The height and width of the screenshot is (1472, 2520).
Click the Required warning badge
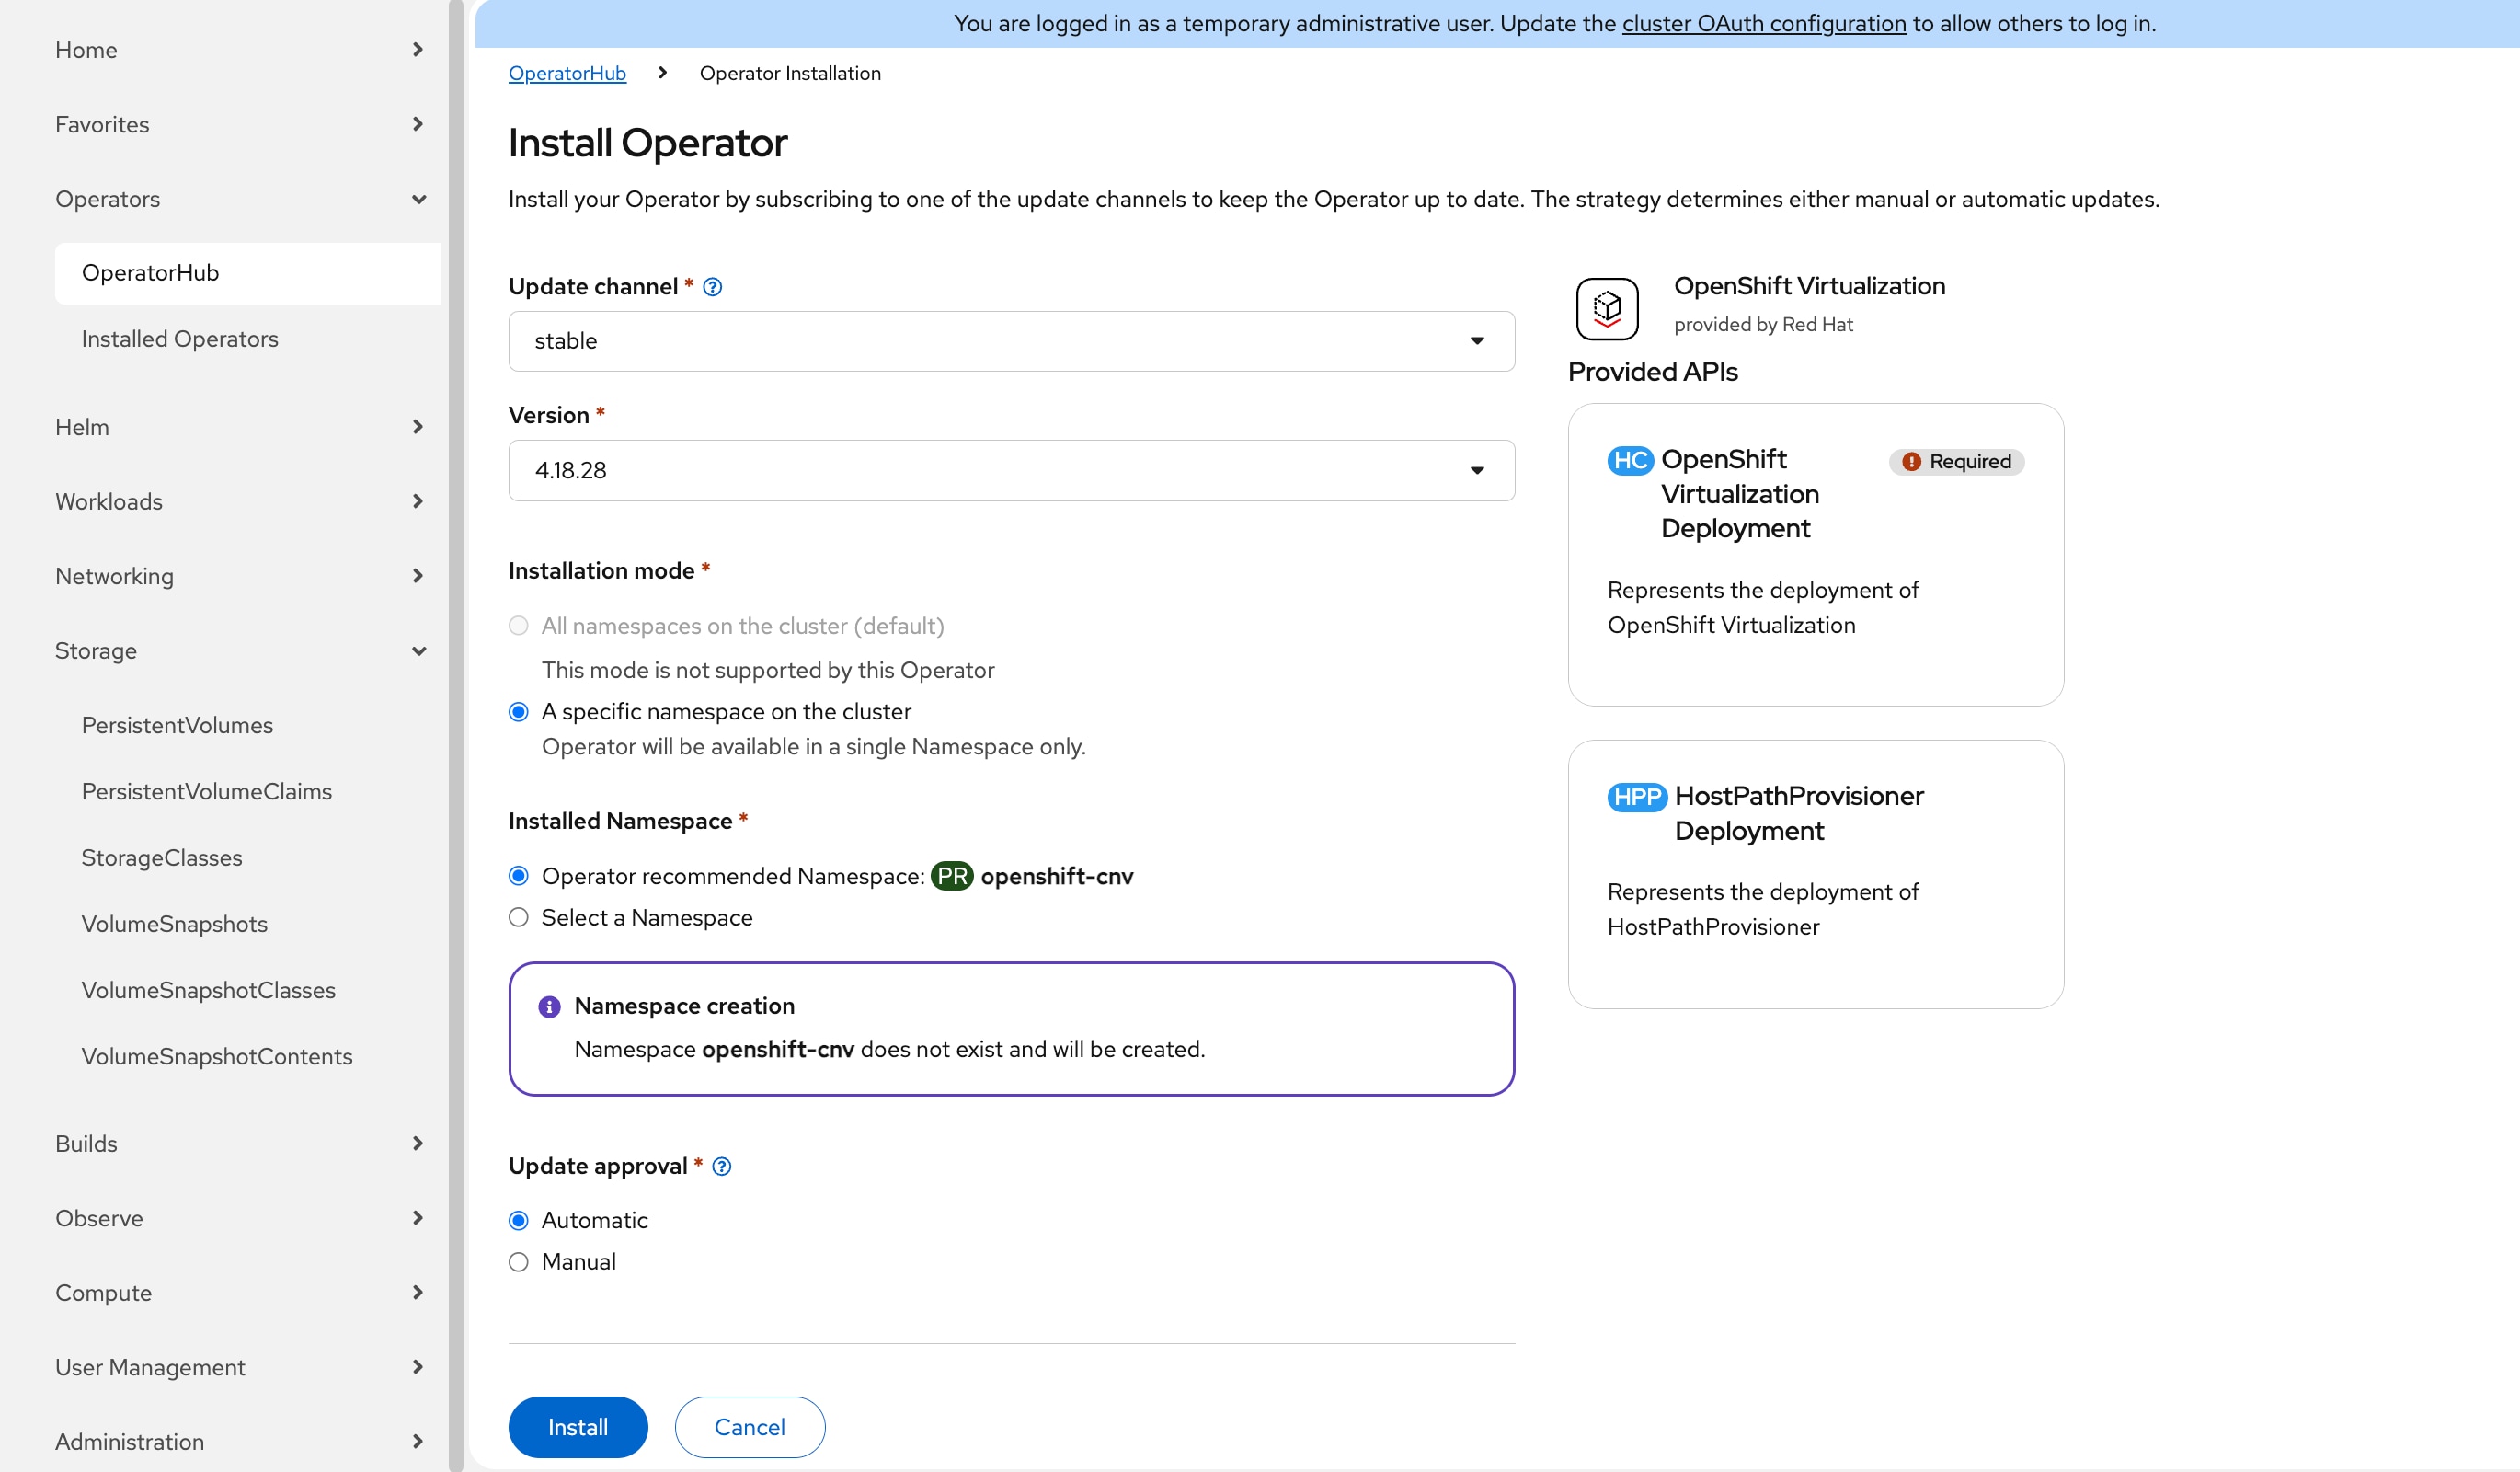[x=1956, y=461]
